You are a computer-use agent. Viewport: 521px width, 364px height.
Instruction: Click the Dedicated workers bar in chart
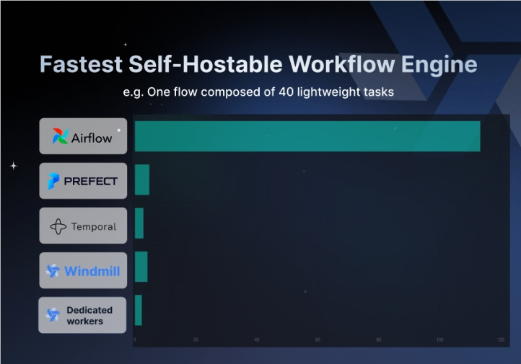pyautogui.click(x=139, y=310)
